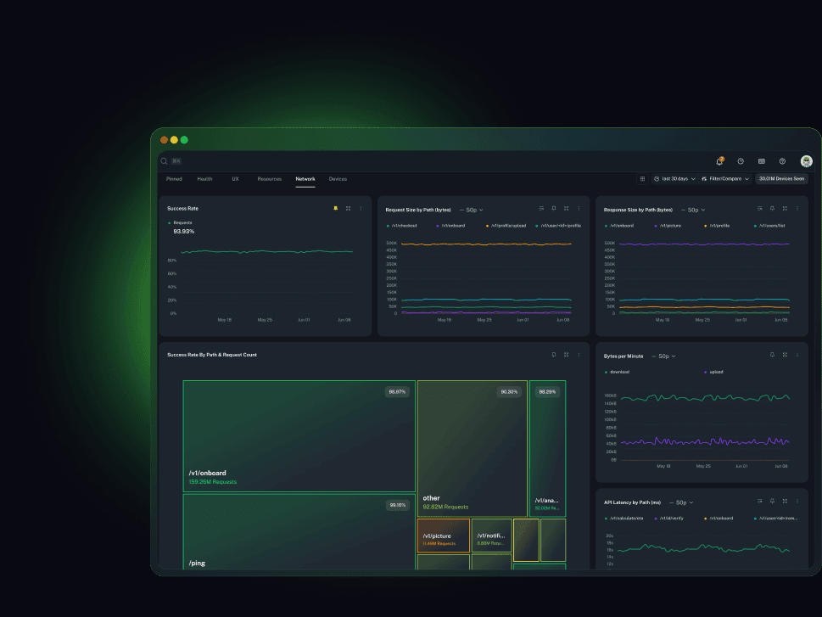The height and width of the screenshot is (617, 822).
Task: Select the /v1/picture treemap tile
Action: [443, 536]
